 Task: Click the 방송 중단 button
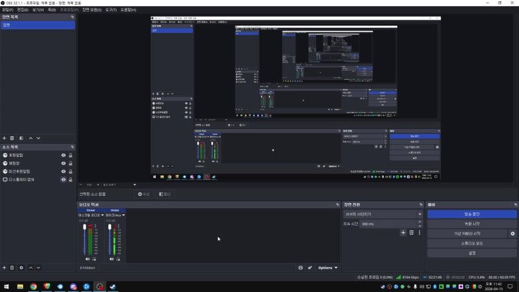click(x=472, y=214)
